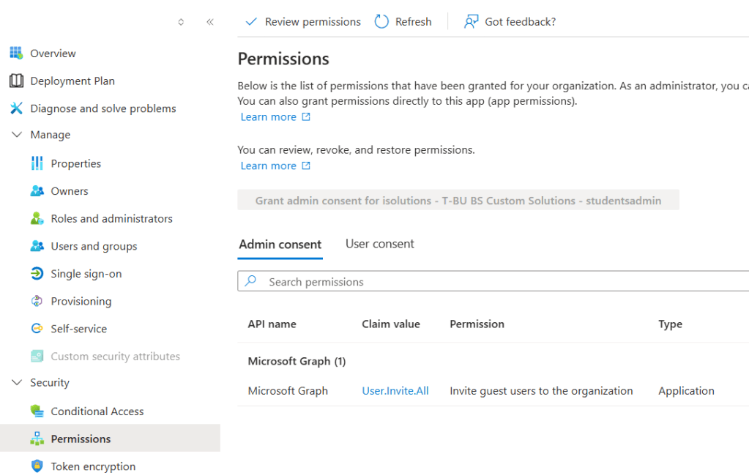Switch to the User consent tab
Viewport: 749px width, 473px height.
[x=379, y=244]
